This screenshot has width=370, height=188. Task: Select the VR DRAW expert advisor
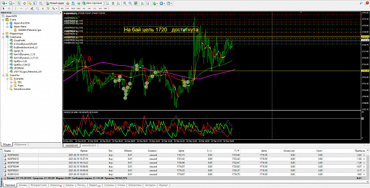click(18, 68)
